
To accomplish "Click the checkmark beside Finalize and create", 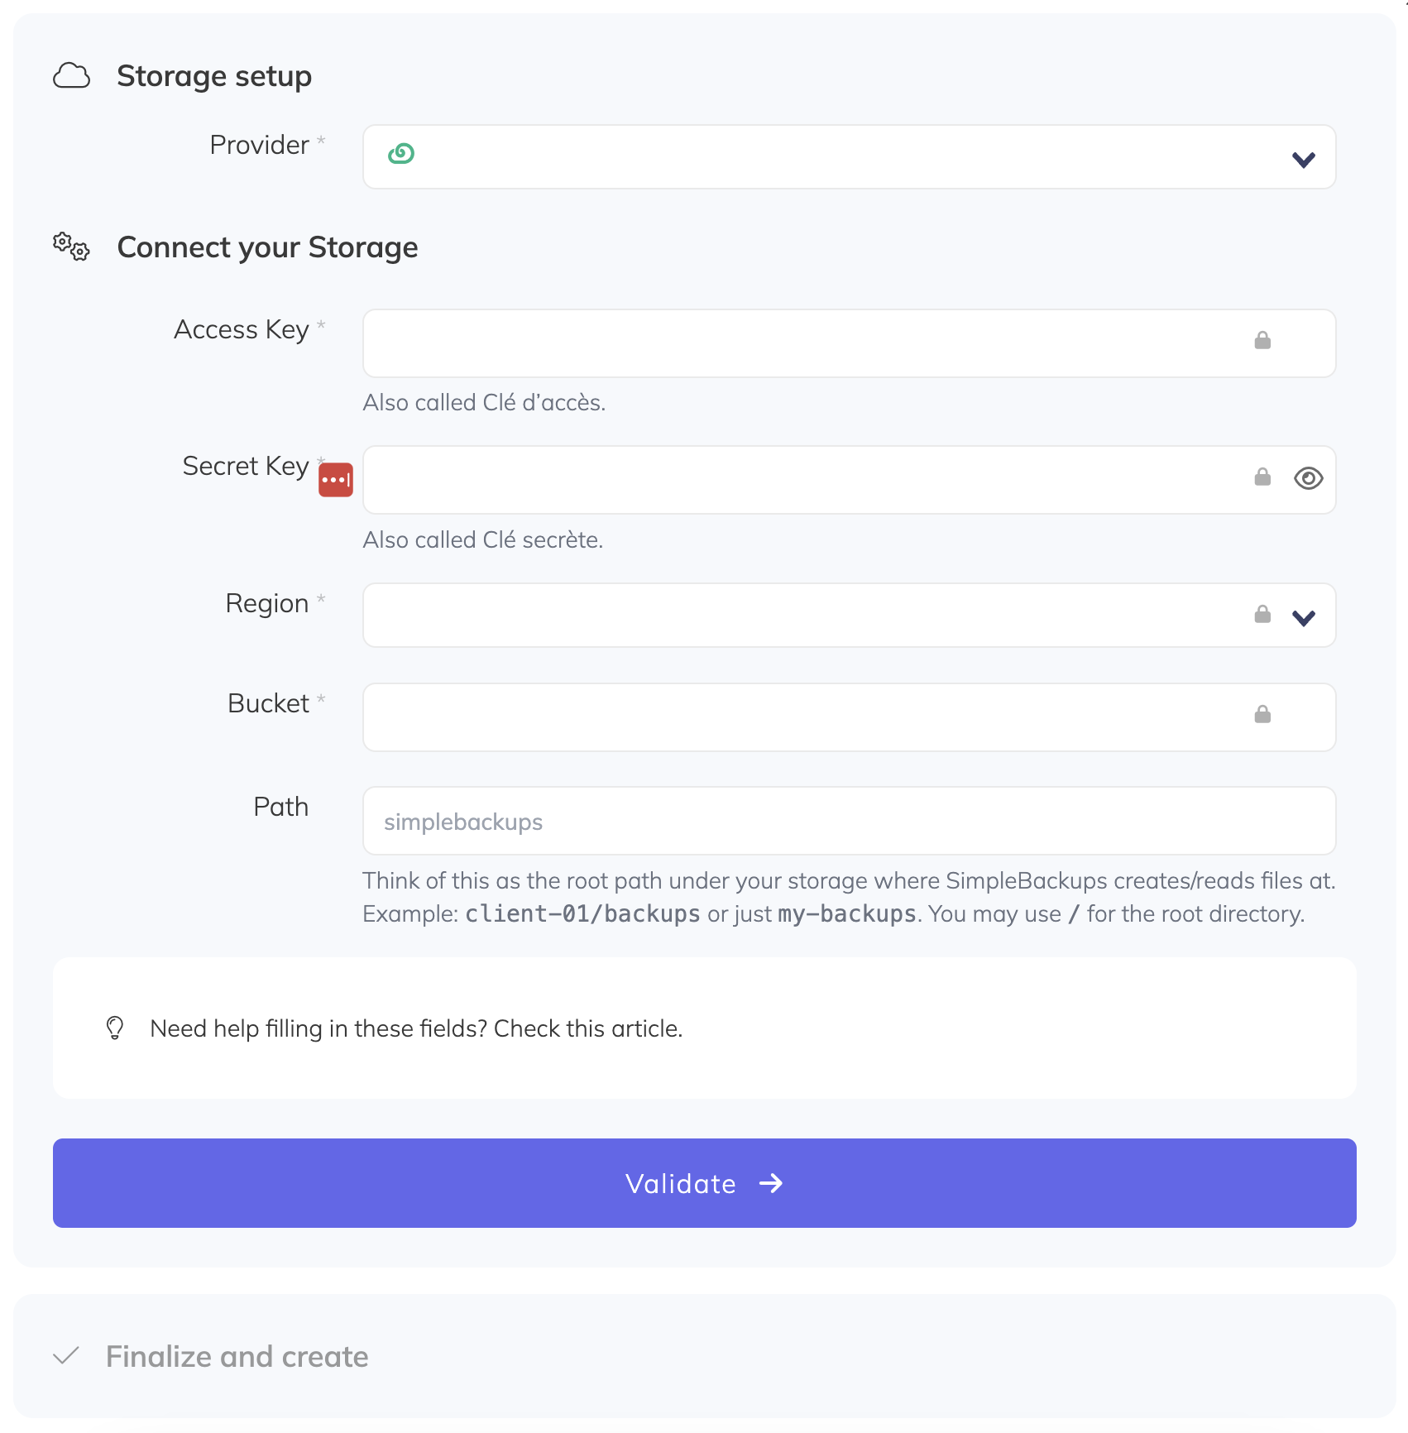I will click(66, 1356).
